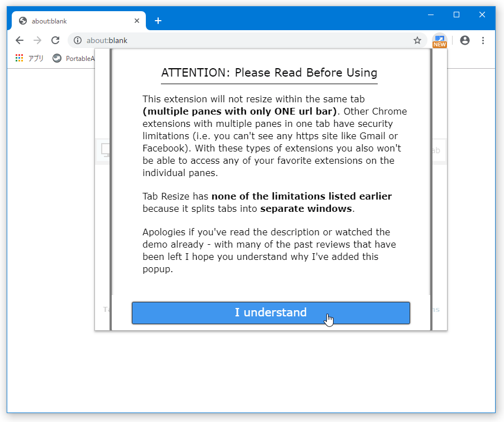Reload the page
This screenshot has height=422, width=504.
pyautogui.click(x=56, y=41)
